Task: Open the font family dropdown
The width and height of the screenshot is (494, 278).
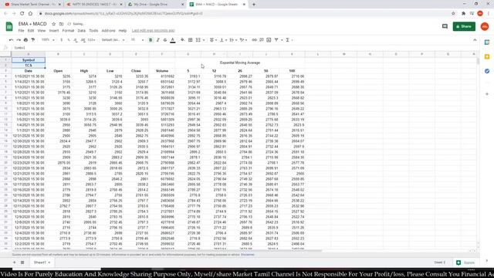Action: [x=113, y=40]
